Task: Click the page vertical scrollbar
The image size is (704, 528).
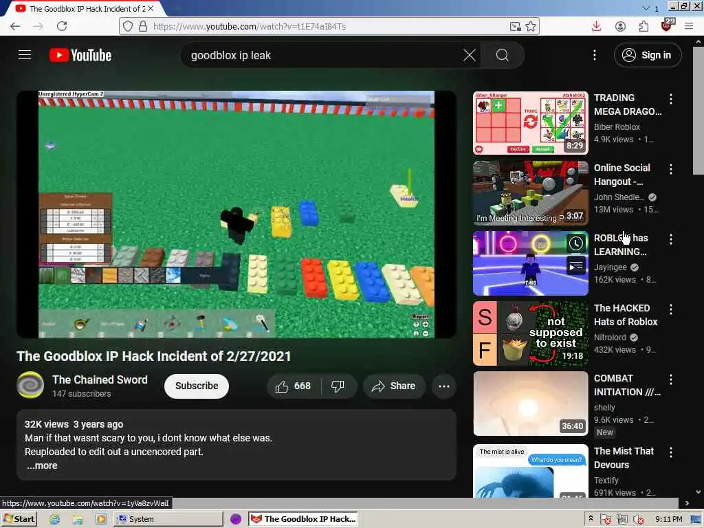Action: coord(698,110)
